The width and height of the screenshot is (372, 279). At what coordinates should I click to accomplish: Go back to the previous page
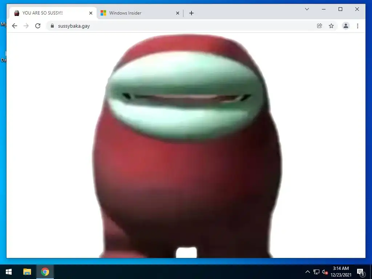point(15,26)
